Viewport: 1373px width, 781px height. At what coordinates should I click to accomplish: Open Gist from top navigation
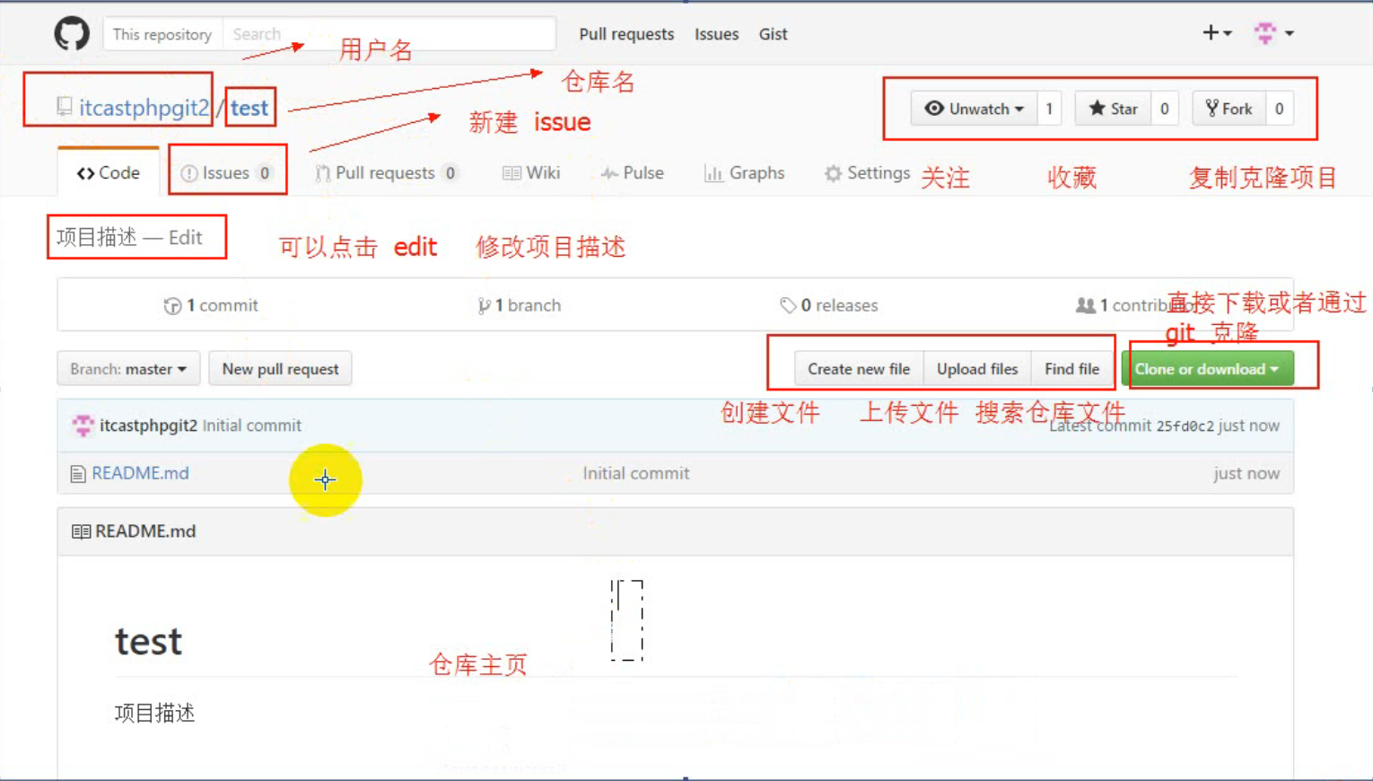click(x=773, y=34)
